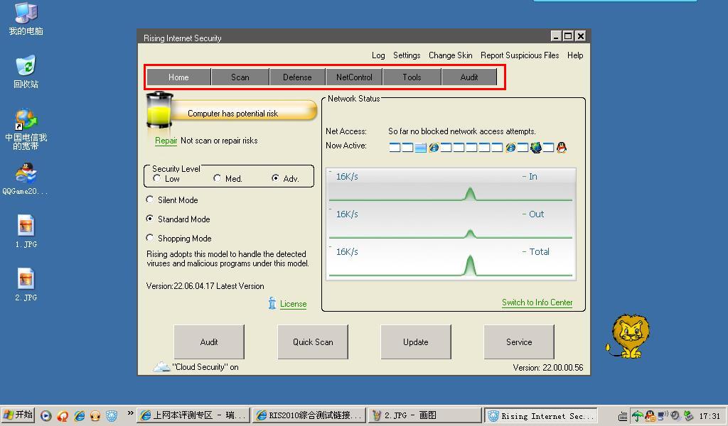Click the QQ penguin icon in system tray
728x426 pixels.
[650, 416]
